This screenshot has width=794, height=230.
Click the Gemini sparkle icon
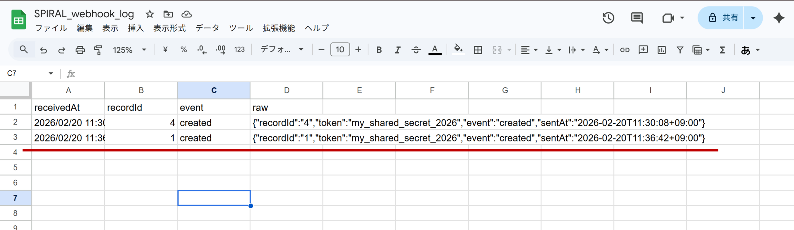779,18
